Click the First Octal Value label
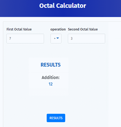 pos(19,29)
